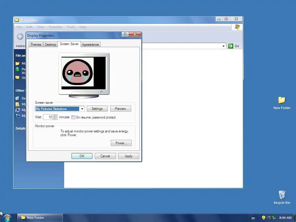Enable On resume, password protect
Screen dimensions: 296x222
click(x=73, y=117)
